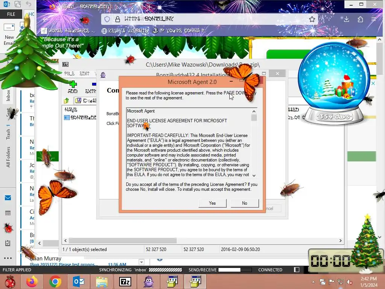Open the Firefox hamburger application menu
This screenshot has width=385, height=289.
pos(374,19)
